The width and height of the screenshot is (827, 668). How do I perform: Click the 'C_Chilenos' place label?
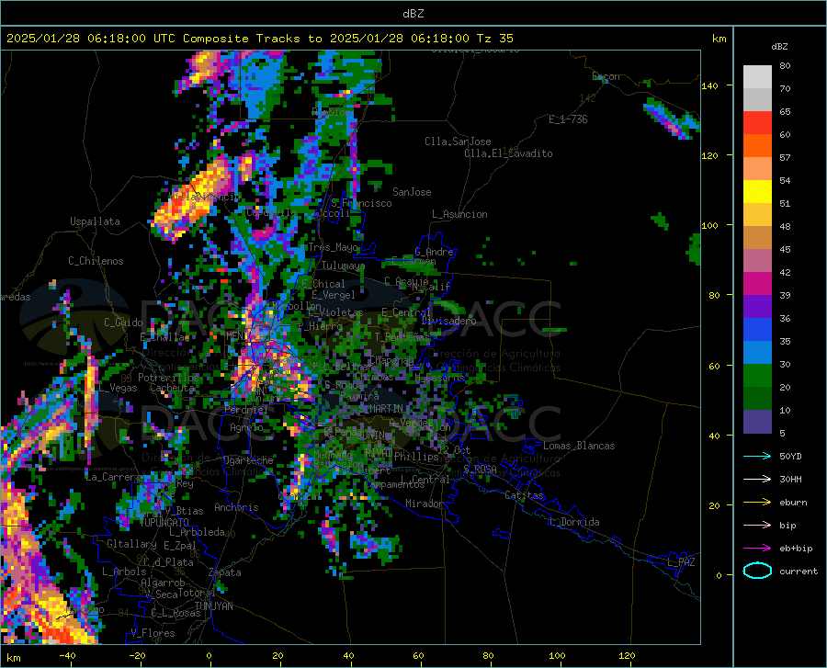96,261
